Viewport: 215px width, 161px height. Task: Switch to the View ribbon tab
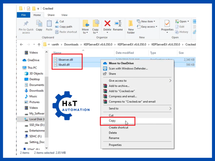pyautogui.click(x=64, y=15)
